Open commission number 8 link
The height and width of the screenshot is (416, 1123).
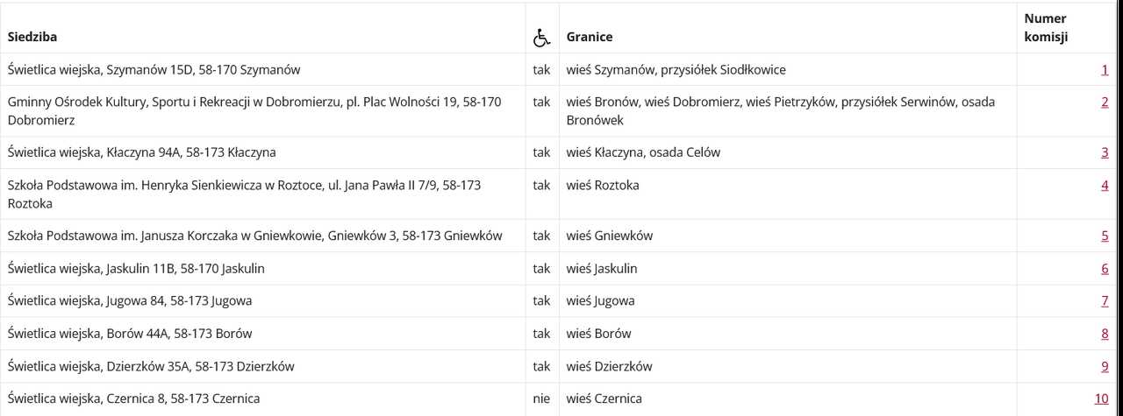click(1105, 333)
